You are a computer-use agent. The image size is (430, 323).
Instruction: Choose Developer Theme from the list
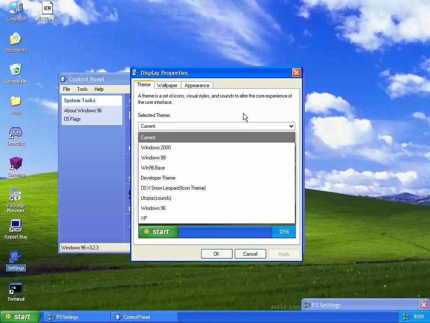pos(216,178)
